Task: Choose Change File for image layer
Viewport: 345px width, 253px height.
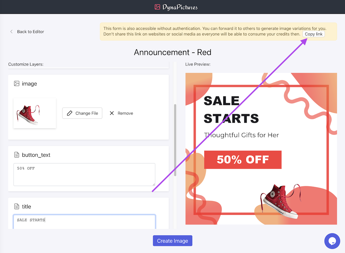Action: (x=82, y=113)
